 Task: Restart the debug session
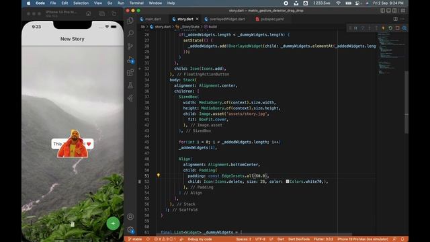pyautogui.click(x=390, y=28)
